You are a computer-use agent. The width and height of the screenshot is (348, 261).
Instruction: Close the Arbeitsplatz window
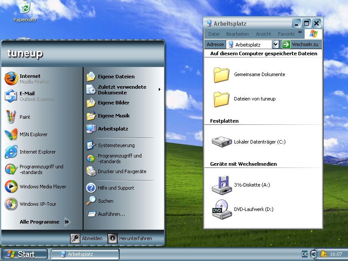pyautogui.click(x=317, y=23)
